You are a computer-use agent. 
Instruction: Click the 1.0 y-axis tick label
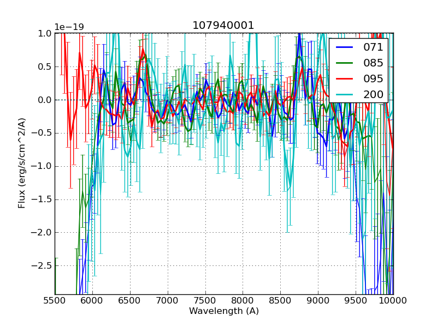[44, 33]
